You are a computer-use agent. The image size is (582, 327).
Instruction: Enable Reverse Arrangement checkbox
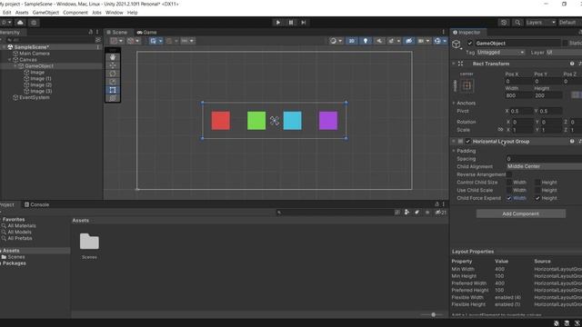(509, 174)
